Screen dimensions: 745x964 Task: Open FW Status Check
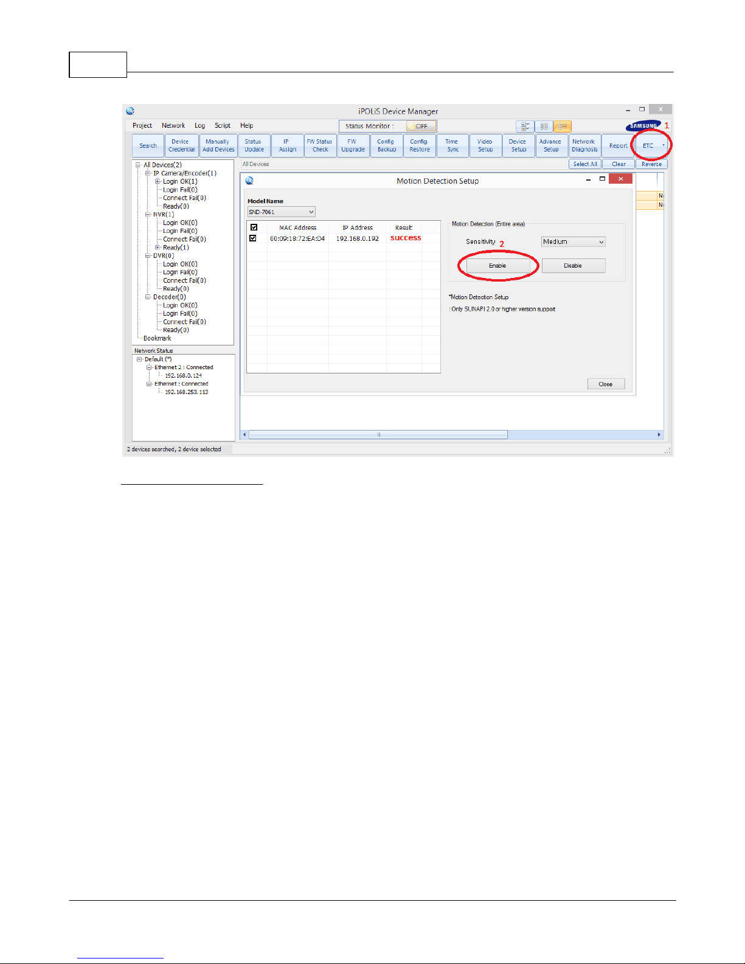click(x=320, y=146)
